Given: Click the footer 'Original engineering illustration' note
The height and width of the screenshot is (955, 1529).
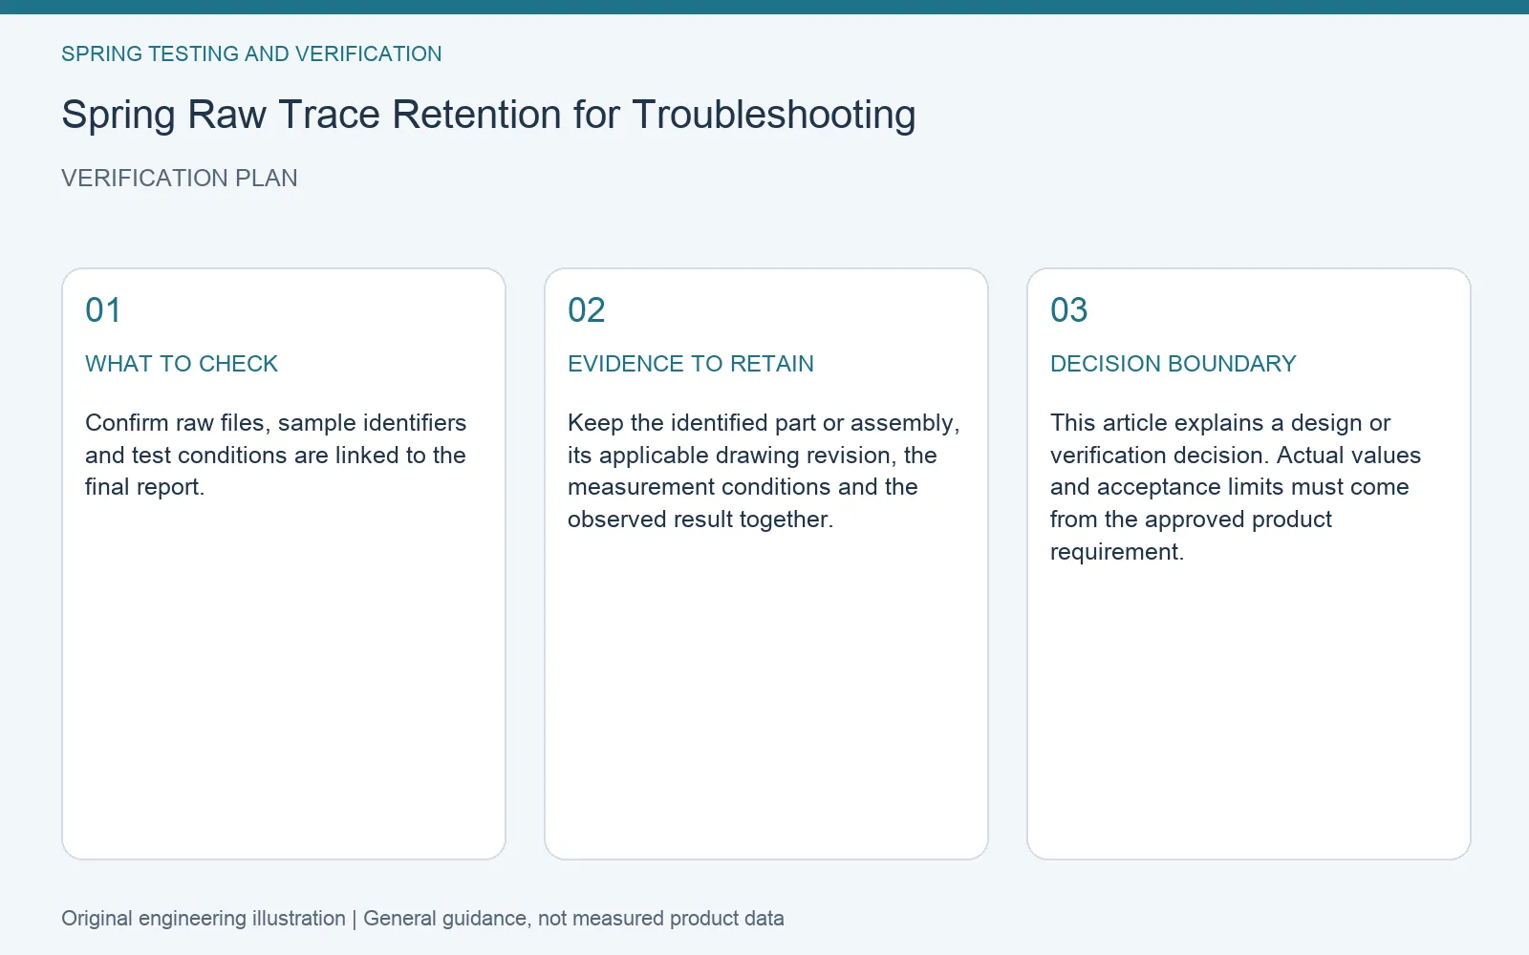Looking at the screenshot, I should 422,919.
